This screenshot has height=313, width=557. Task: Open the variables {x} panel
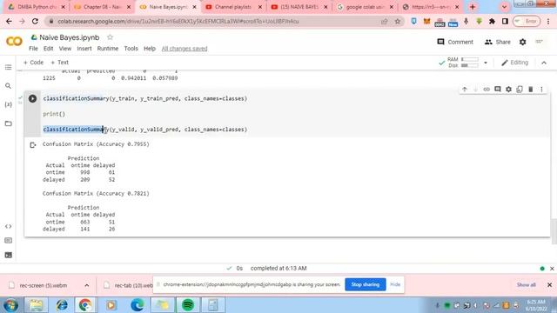tap(8, 104)
